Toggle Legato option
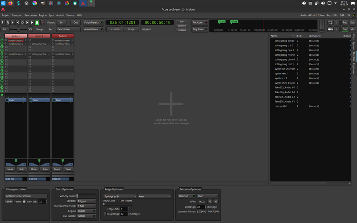Viewport: 357px width, 223px height. click(86, 211)
